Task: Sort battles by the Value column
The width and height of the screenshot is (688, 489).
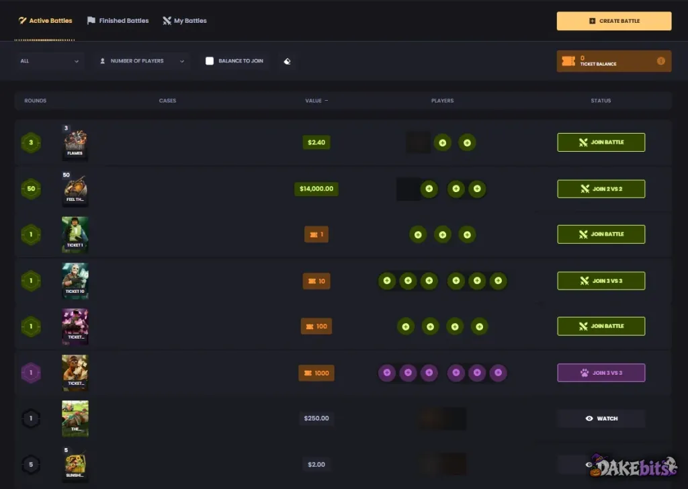Action: click(x=316, y=101)
